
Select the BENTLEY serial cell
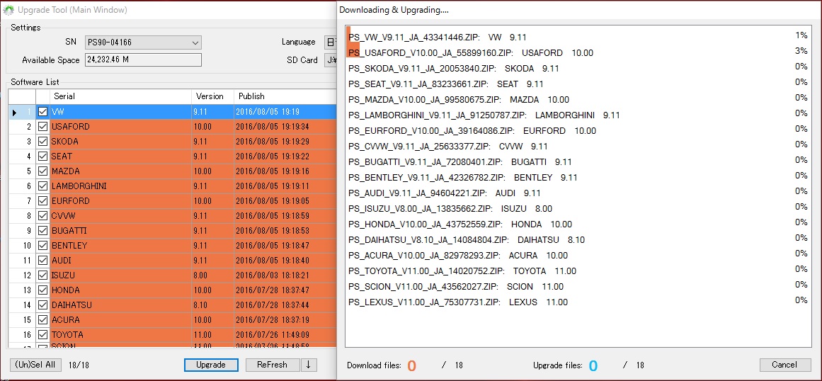[121, 245]
